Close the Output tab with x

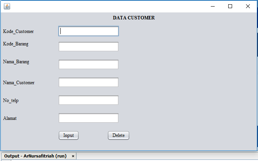click(73, 156)
